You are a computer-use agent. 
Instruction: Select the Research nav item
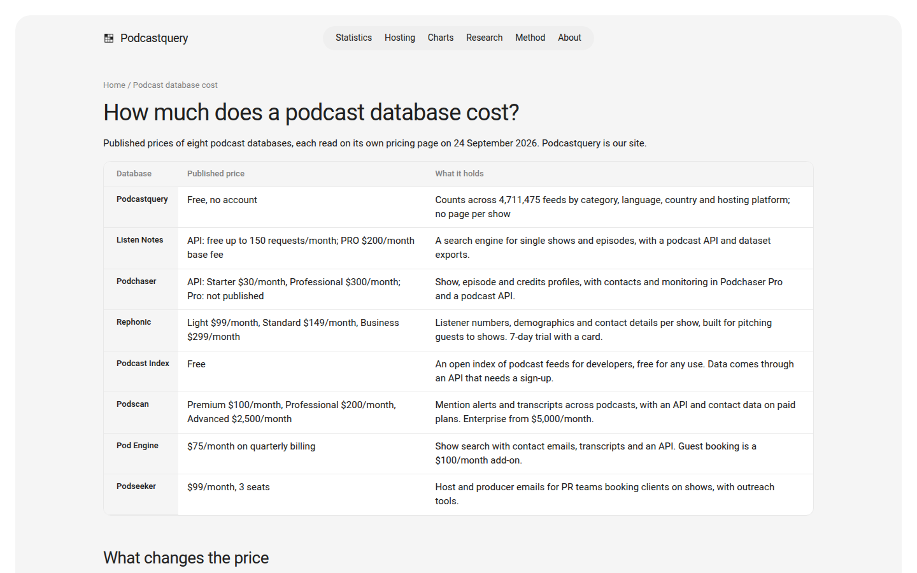pos(485,38)
